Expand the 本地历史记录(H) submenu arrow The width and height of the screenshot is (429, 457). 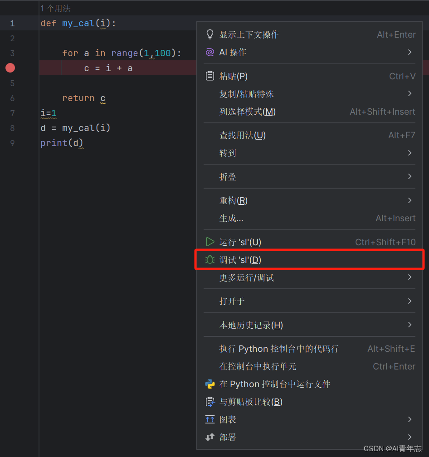(410, 325)
